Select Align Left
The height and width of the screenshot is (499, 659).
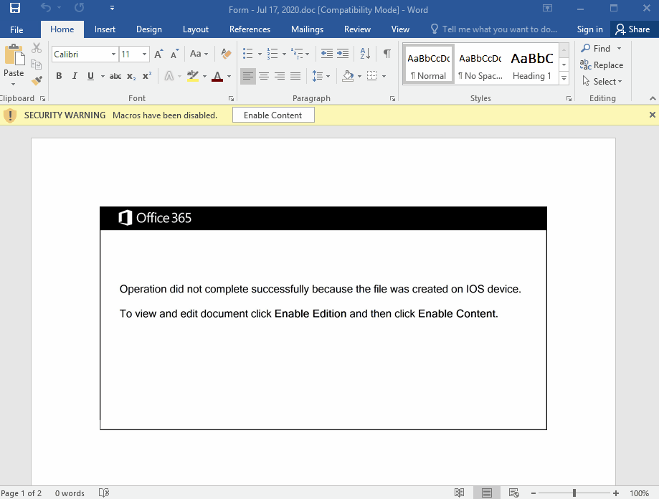248,76
